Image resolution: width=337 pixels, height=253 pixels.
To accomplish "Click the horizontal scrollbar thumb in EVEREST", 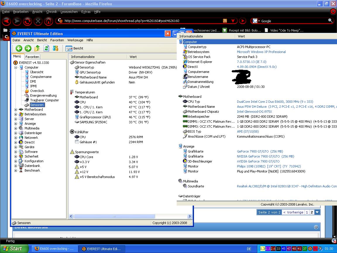I will click(114, 216).
